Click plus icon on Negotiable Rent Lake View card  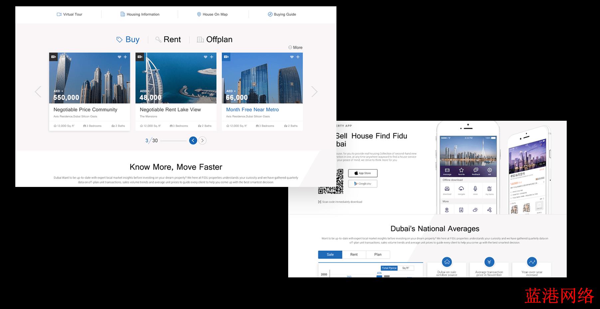pos(212,57)
